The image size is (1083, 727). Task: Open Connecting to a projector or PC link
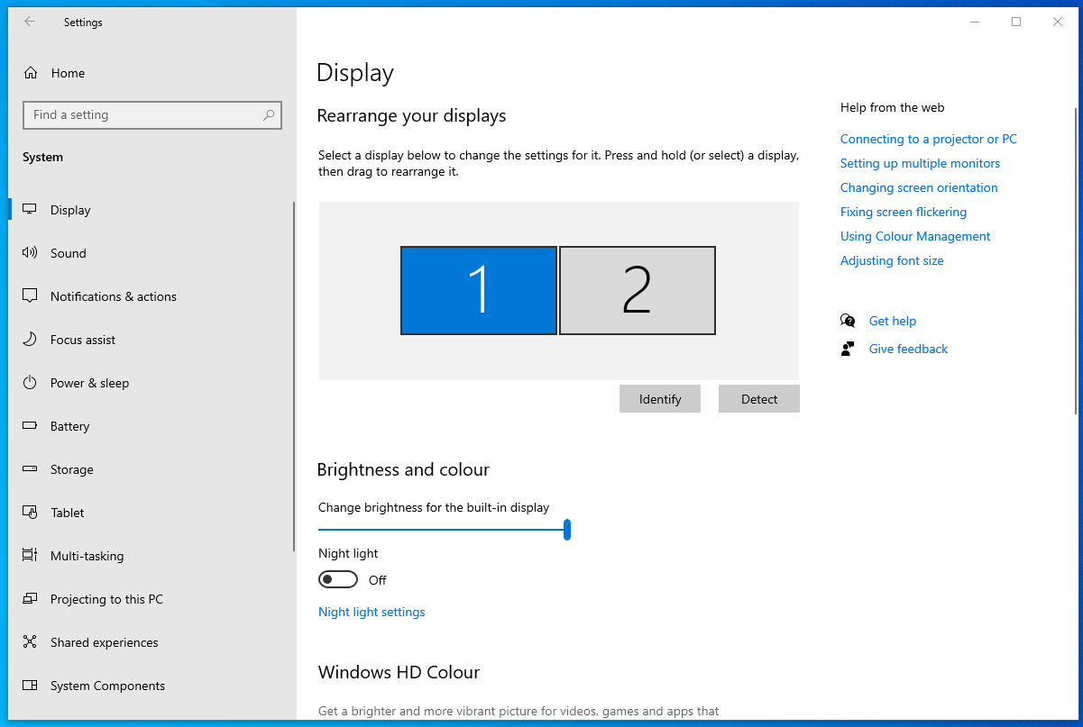(929, 139)
